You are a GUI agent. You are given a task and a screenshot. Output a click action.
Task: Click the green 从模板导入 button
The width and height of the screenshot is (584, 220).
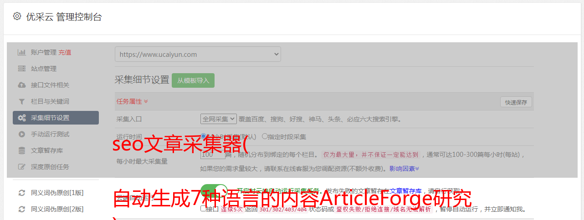tap(193, 80)
